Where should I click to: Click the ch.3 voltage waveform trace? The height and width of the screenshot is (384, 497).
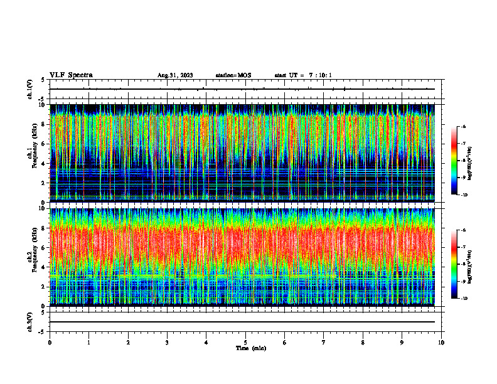coord(242,322)
